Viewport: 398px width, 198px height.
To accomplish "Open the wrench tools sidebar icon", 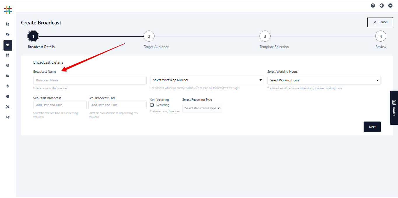I will pos(8,107).
